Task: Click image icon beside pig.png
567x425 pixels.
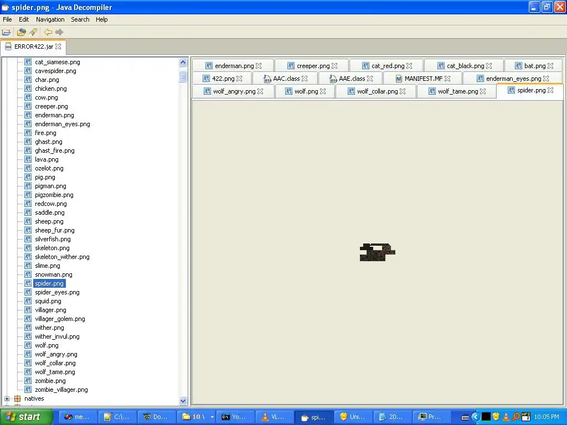Action: 28,177
